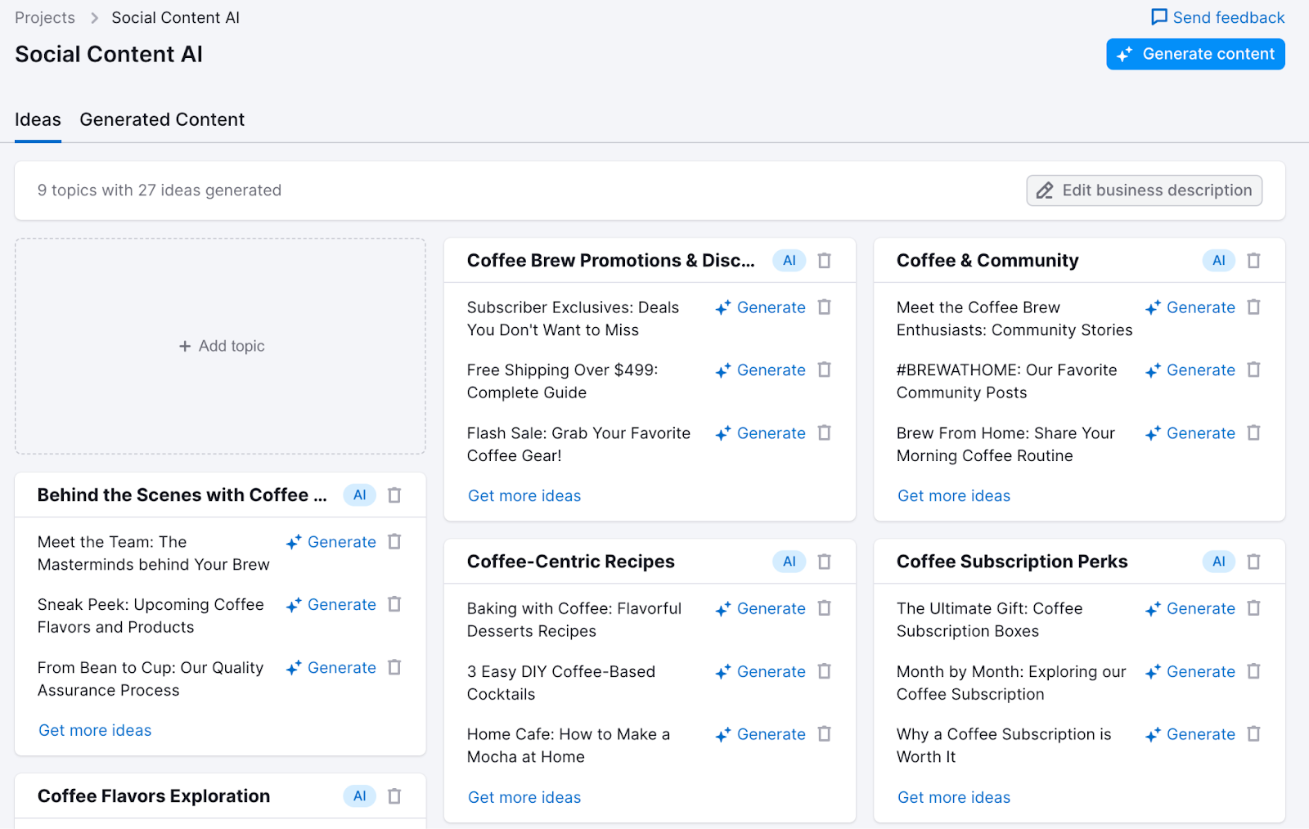Delete the "3 Easy DIY Coffee-Based Cocktails" idea
Image resolution: width=1309 pixels, height=829 pixels.
click(824, 671)
